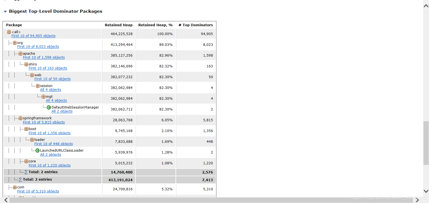The height and width of the screenshot is (203, 429).
Task: Open All 4 objects link under mgt
Action: pos(56,101)
